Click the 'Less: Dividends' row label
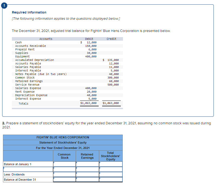The width and height of the screenshot is (220, 185). pyautogui.click(x=14, y=174)
